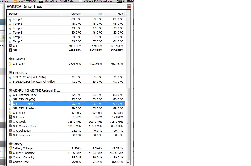
Task: Click the gauge icon beside GPU Memory Clock
Action: [x=10, y=126]
